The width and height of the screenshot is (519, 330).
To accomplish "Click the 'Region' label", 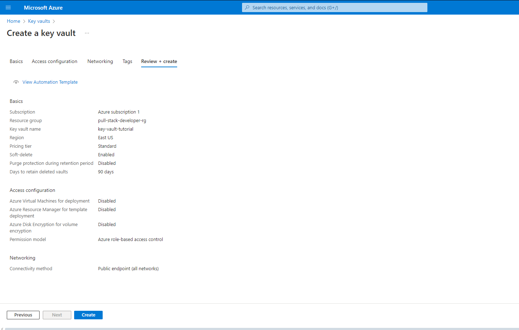I will pos(17,138).
